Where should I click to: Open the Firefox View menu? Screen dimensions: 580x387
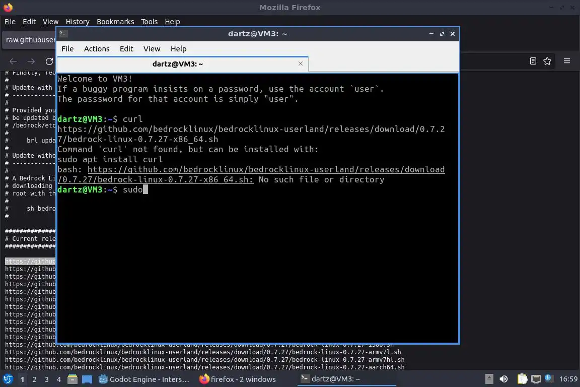50,22
